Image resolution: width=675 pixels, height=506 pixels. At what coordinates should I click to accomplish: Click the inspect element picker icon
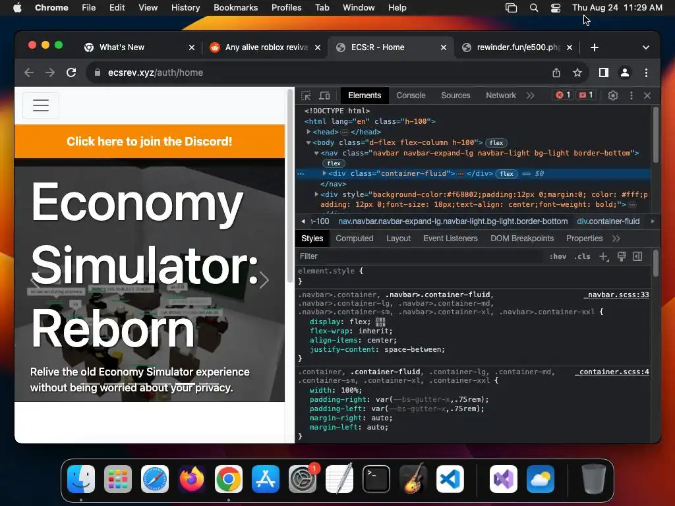click(306, 96)
